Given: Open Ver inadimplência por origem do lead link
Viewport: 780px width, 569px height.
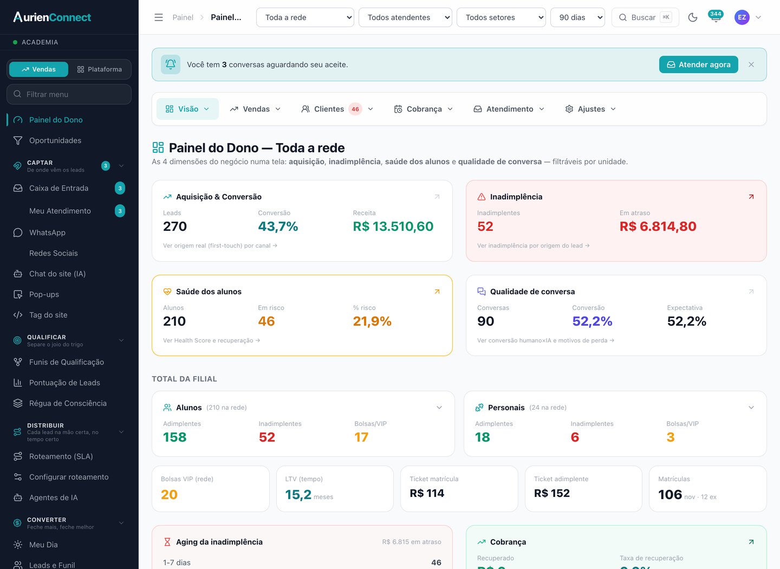Looking at the screenshot, I should pos(534,245).
